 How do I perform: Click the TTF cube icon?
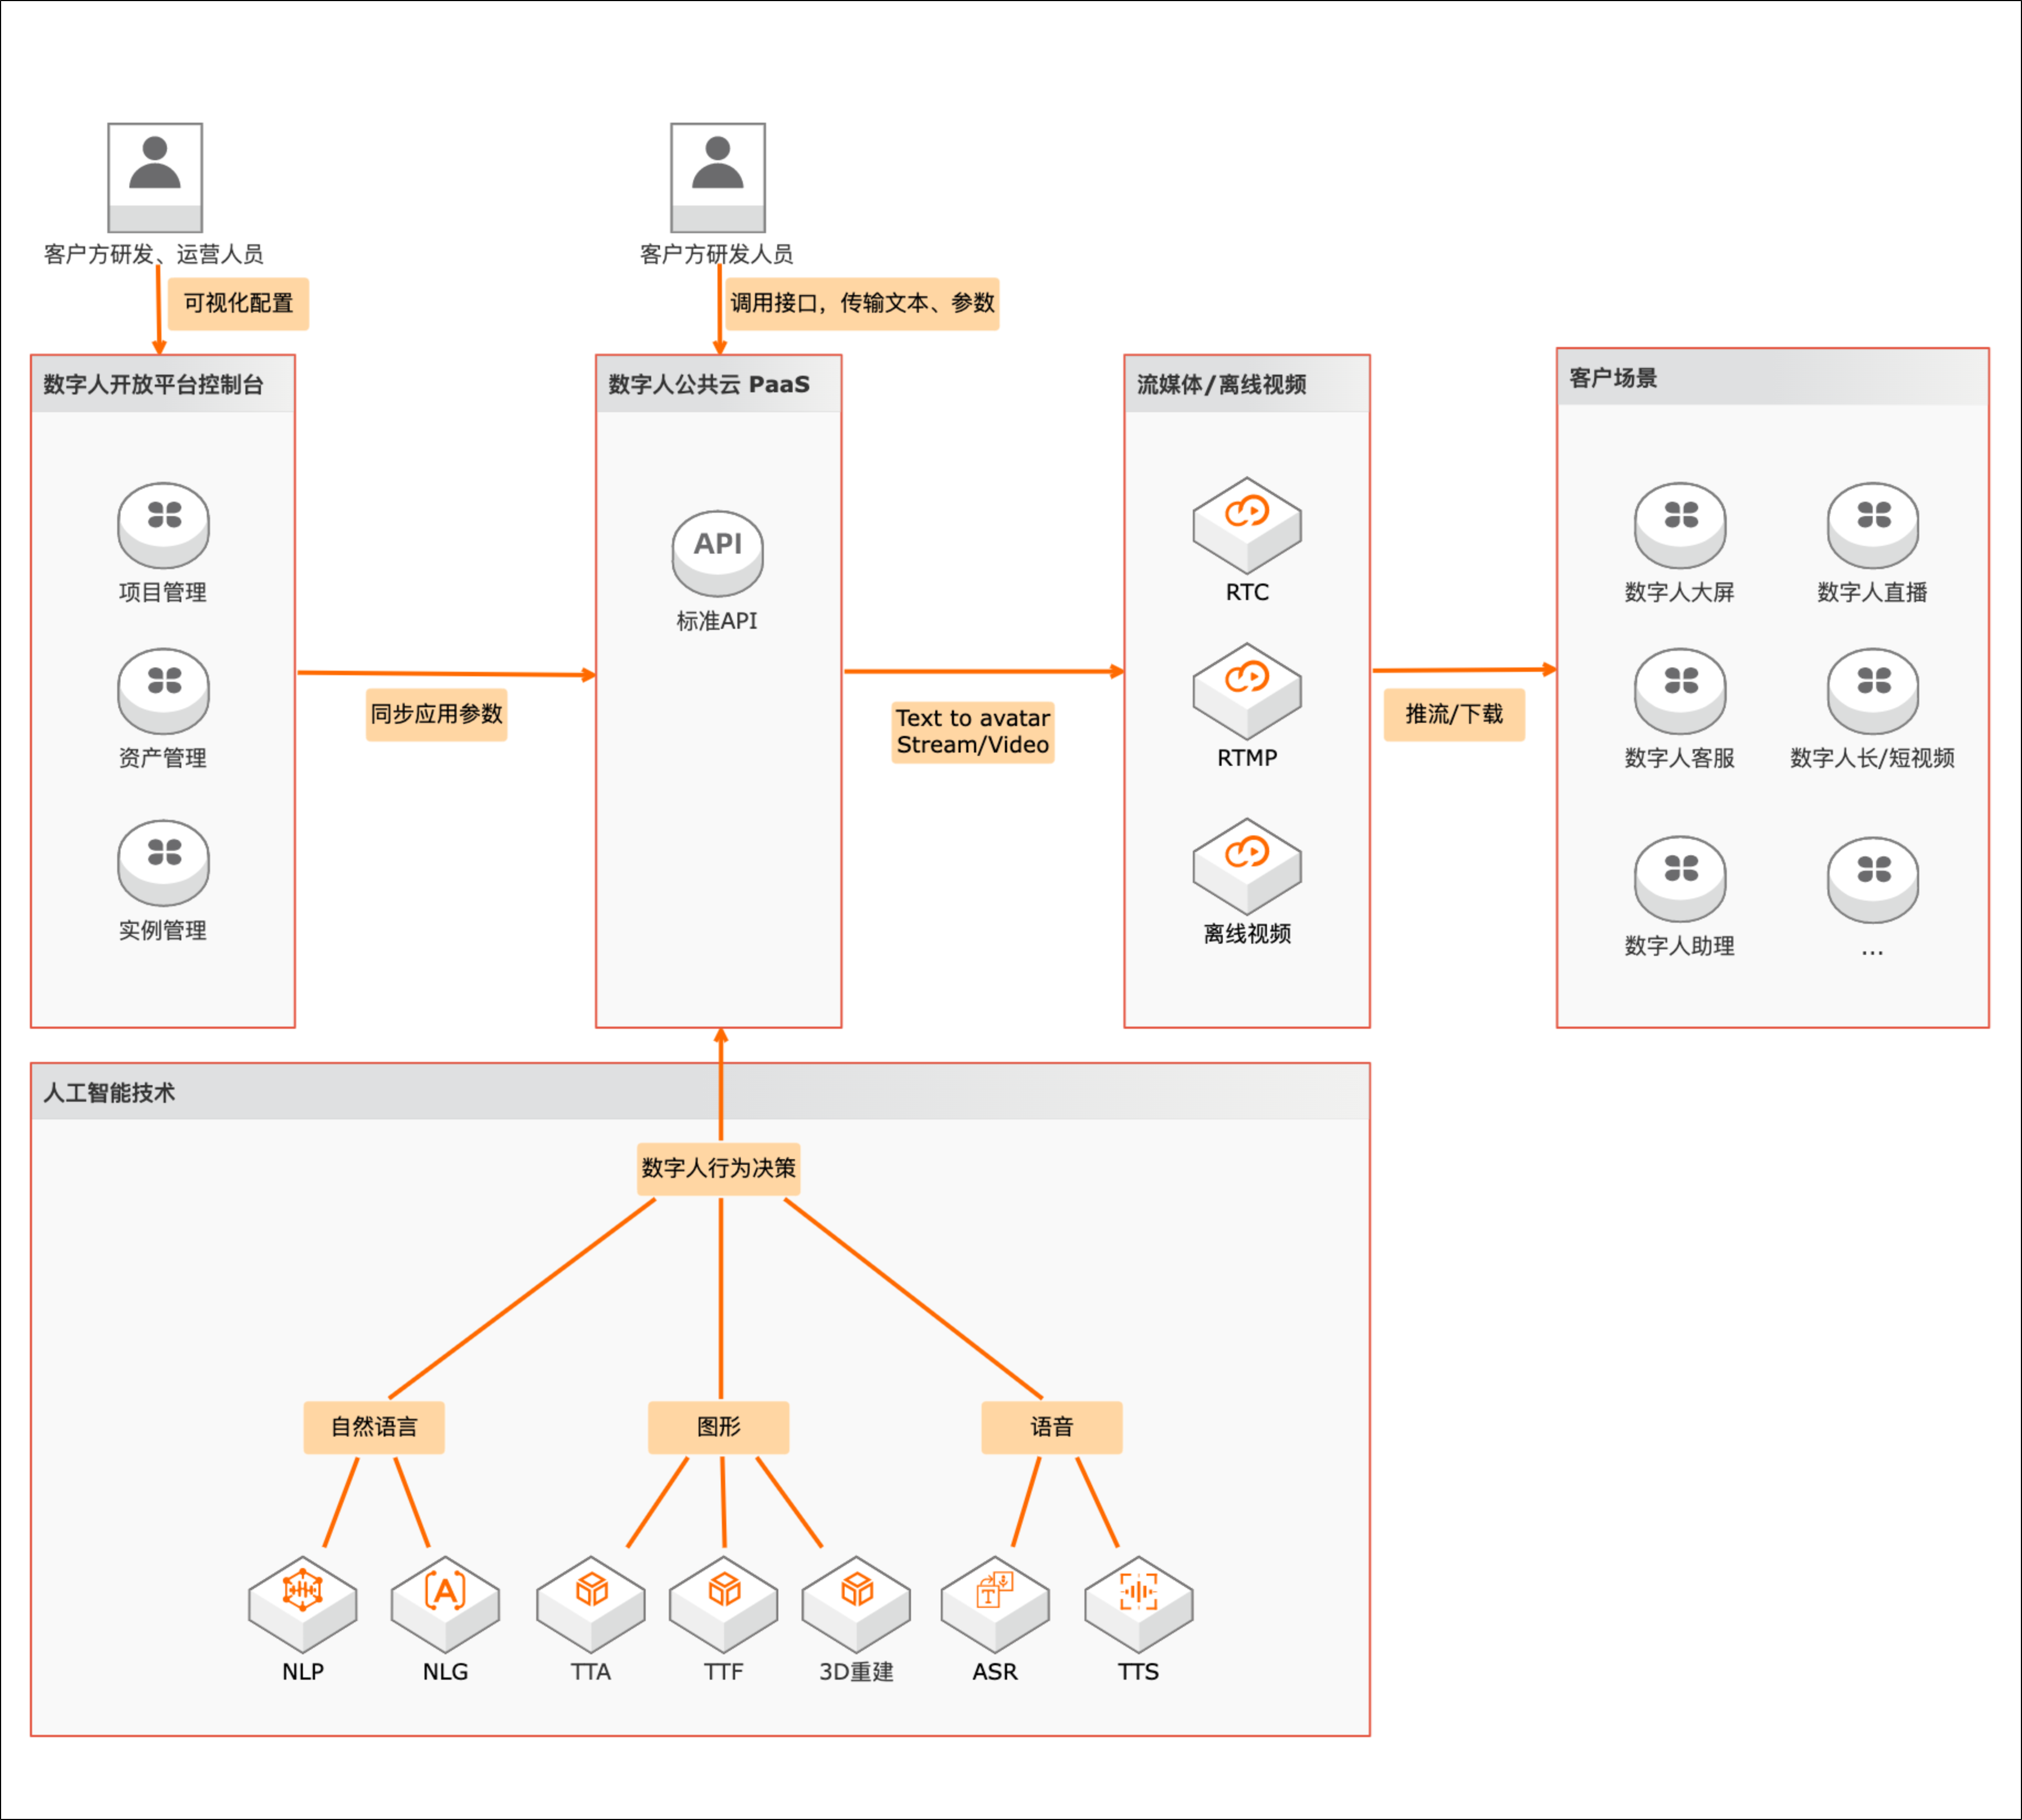pyautogui.click(x=724, y=1604)
